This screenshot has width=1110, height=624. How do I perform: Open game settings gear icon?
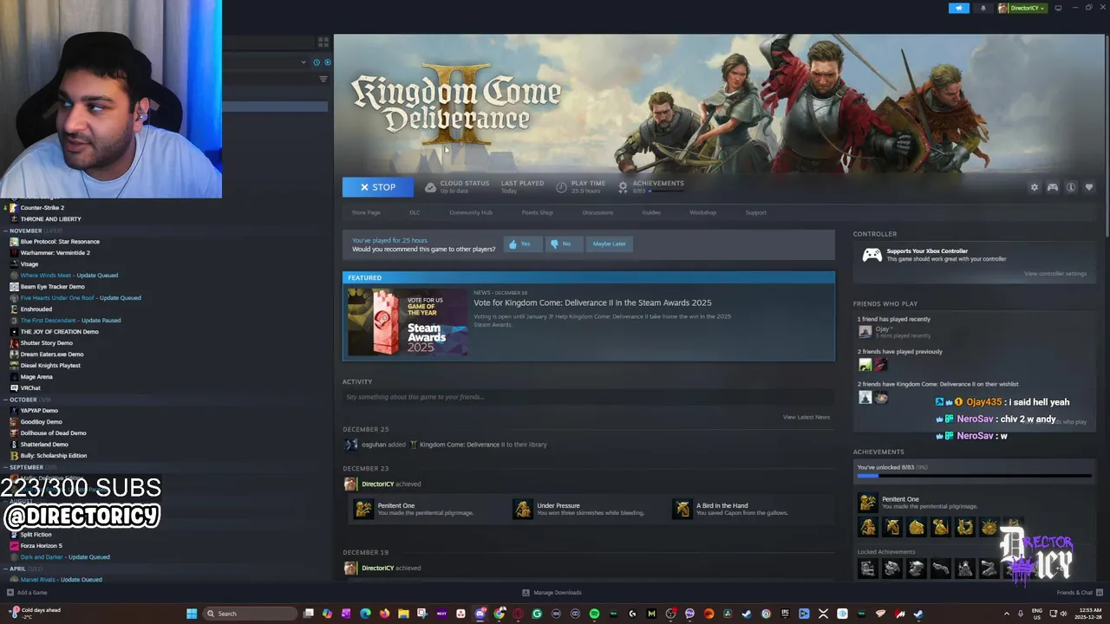tap(1034, 187)
